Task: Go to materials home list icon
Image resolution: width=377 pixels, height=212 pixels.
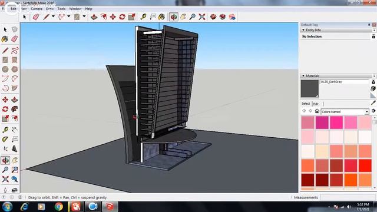Action: [x=317, y=111]
